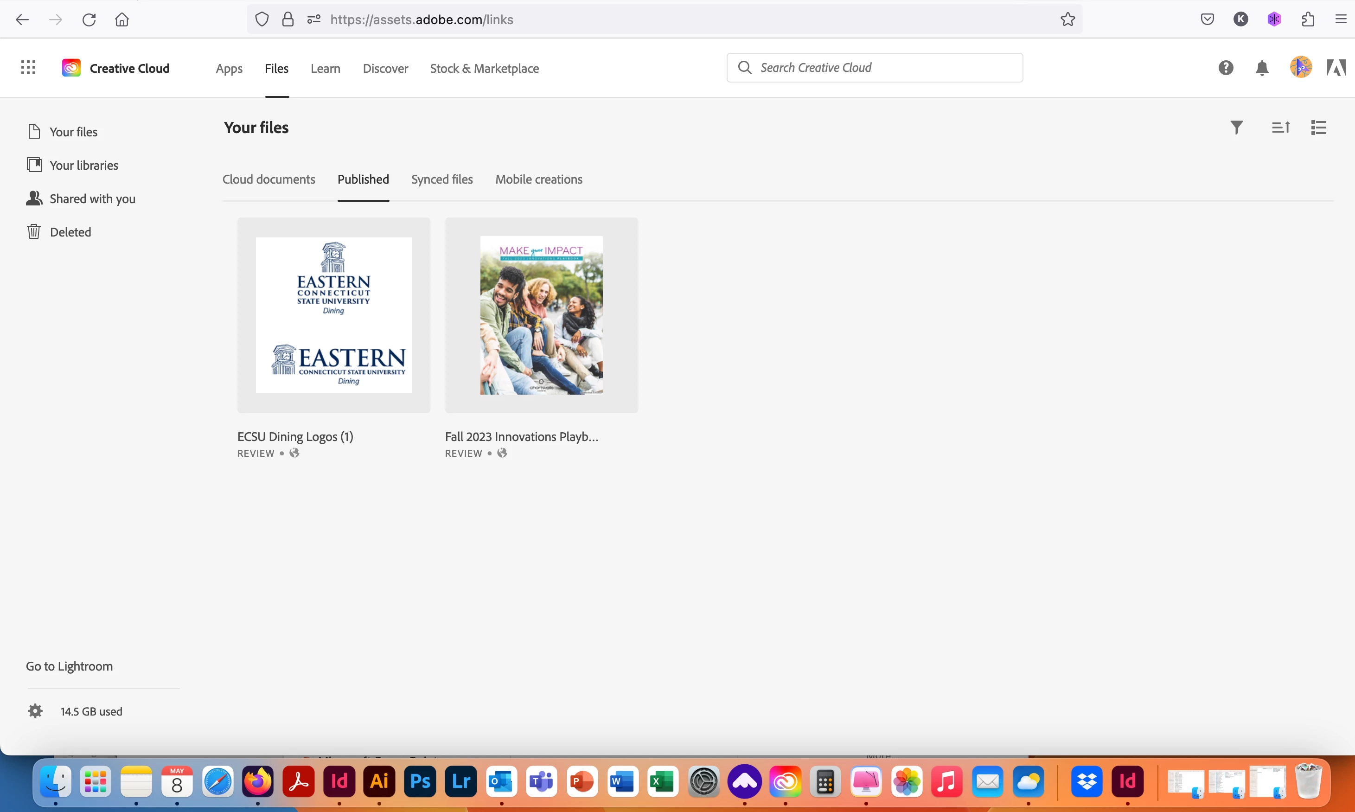Click the filter funnel icon

click(x=1236, y=128)
